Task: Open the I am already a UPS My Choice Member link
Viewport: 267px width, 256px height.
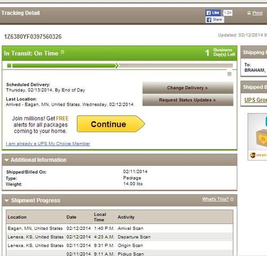Action: 48,143
